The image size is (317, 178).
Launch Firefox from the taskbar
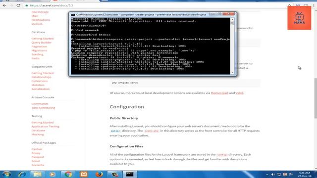pos(99,174)
